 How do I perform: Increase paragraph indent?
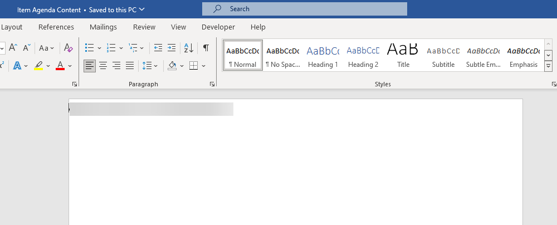[x=172, y=48]
